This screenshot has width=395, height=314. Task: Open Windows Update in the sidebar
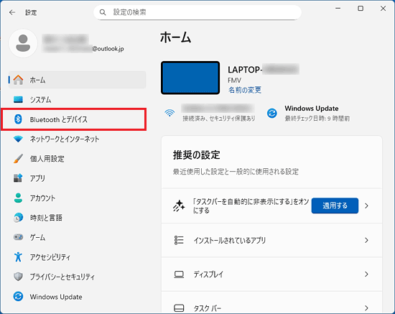pos(77,297)
